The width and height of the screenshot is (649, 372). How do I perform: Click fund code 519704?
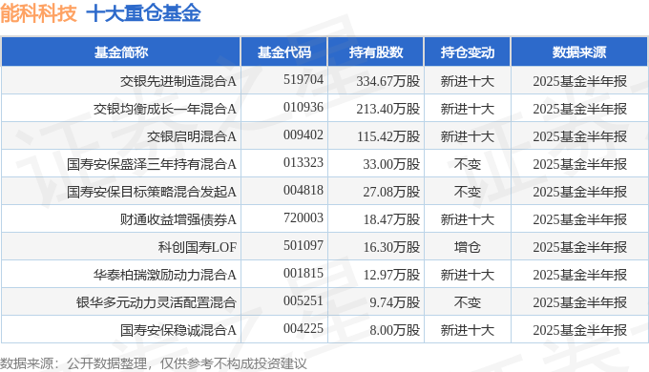coord(304,79)
